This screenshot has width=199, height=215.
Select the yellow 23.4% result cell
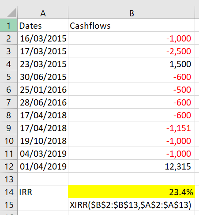coord(131,192)
